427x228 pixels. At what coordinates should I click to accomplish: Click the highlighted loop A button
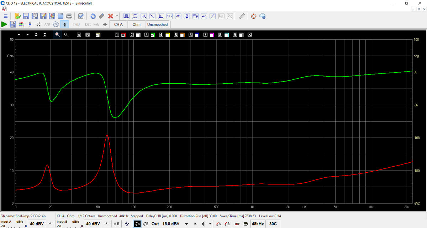(x=137, y=224)
